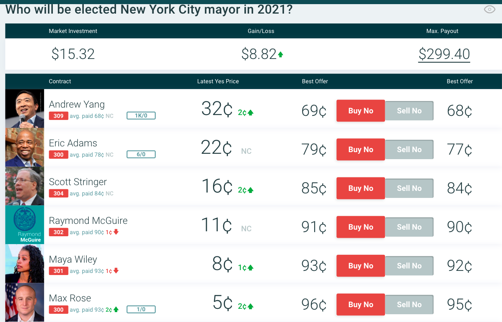Click Maya Wiley's red 301 shares badge

59,271
